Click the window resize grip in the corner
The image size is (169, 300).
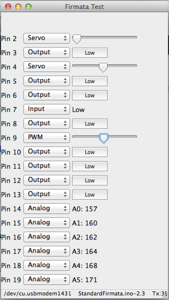(165, 296)
